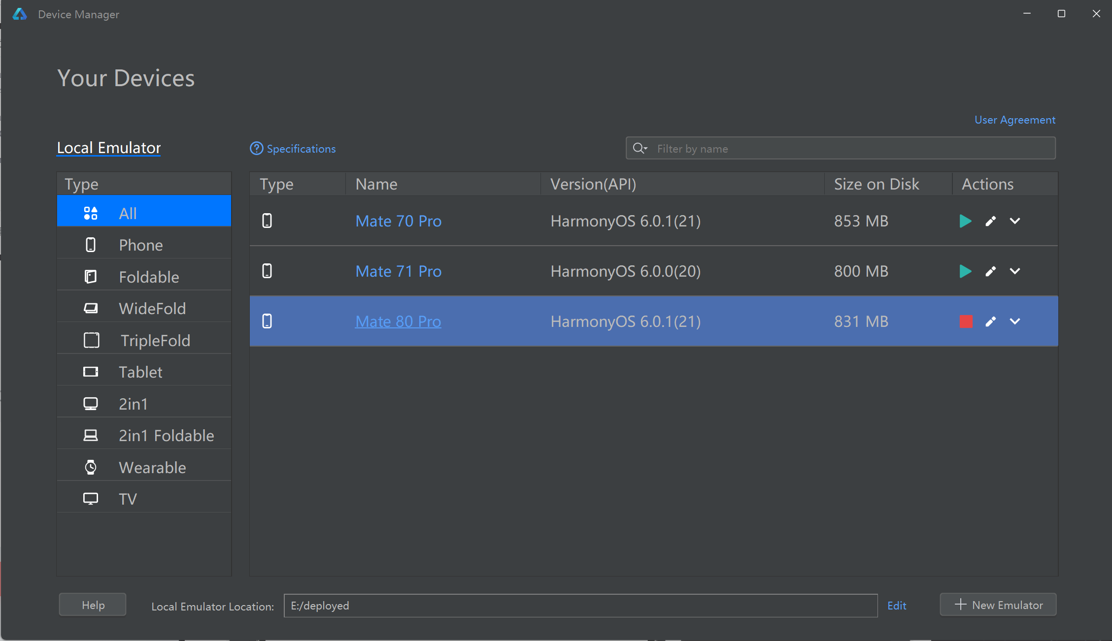This screenshot has height=641, width=1112.
Task: Expand more actions for Mate 80 Pro
Action: [x=1015, y=321]
